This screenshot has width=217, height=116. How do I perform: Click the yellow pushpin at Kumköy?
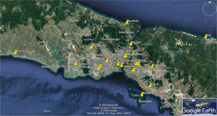pos(127,22)
